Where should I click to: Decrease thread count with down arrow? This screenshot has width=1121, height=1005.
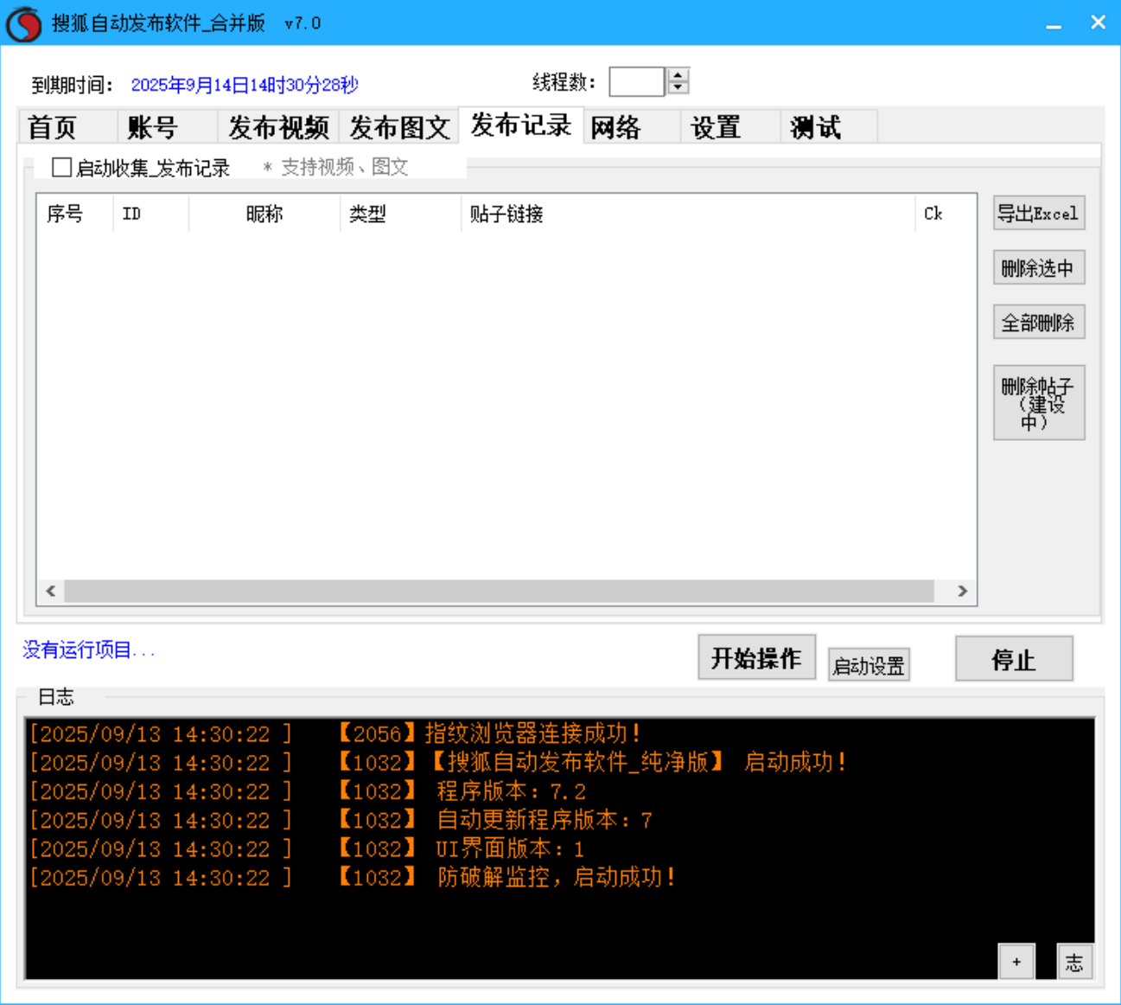pyautogui.click(x=678, y=87)
